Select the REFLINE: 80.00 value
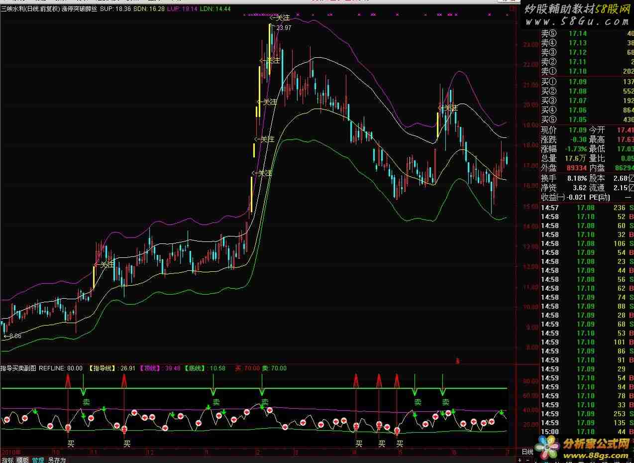 61,368
